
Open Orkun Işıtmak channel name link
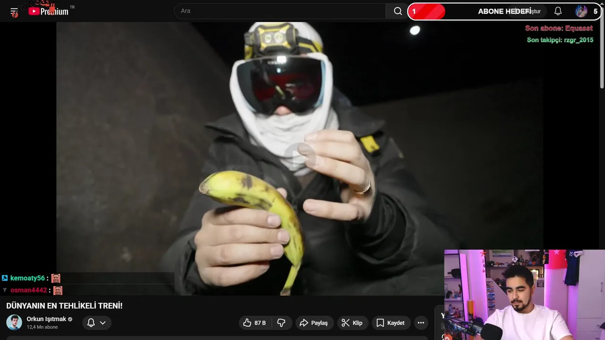46,319
